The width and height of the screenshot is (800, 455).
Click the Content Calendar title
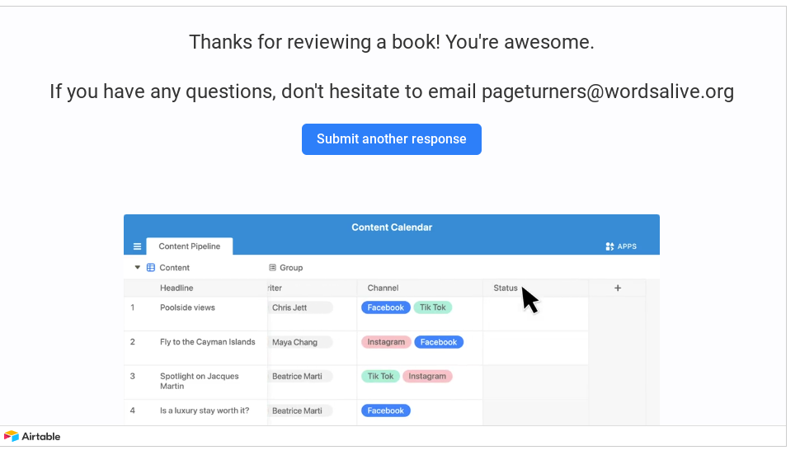click(392, 227)
